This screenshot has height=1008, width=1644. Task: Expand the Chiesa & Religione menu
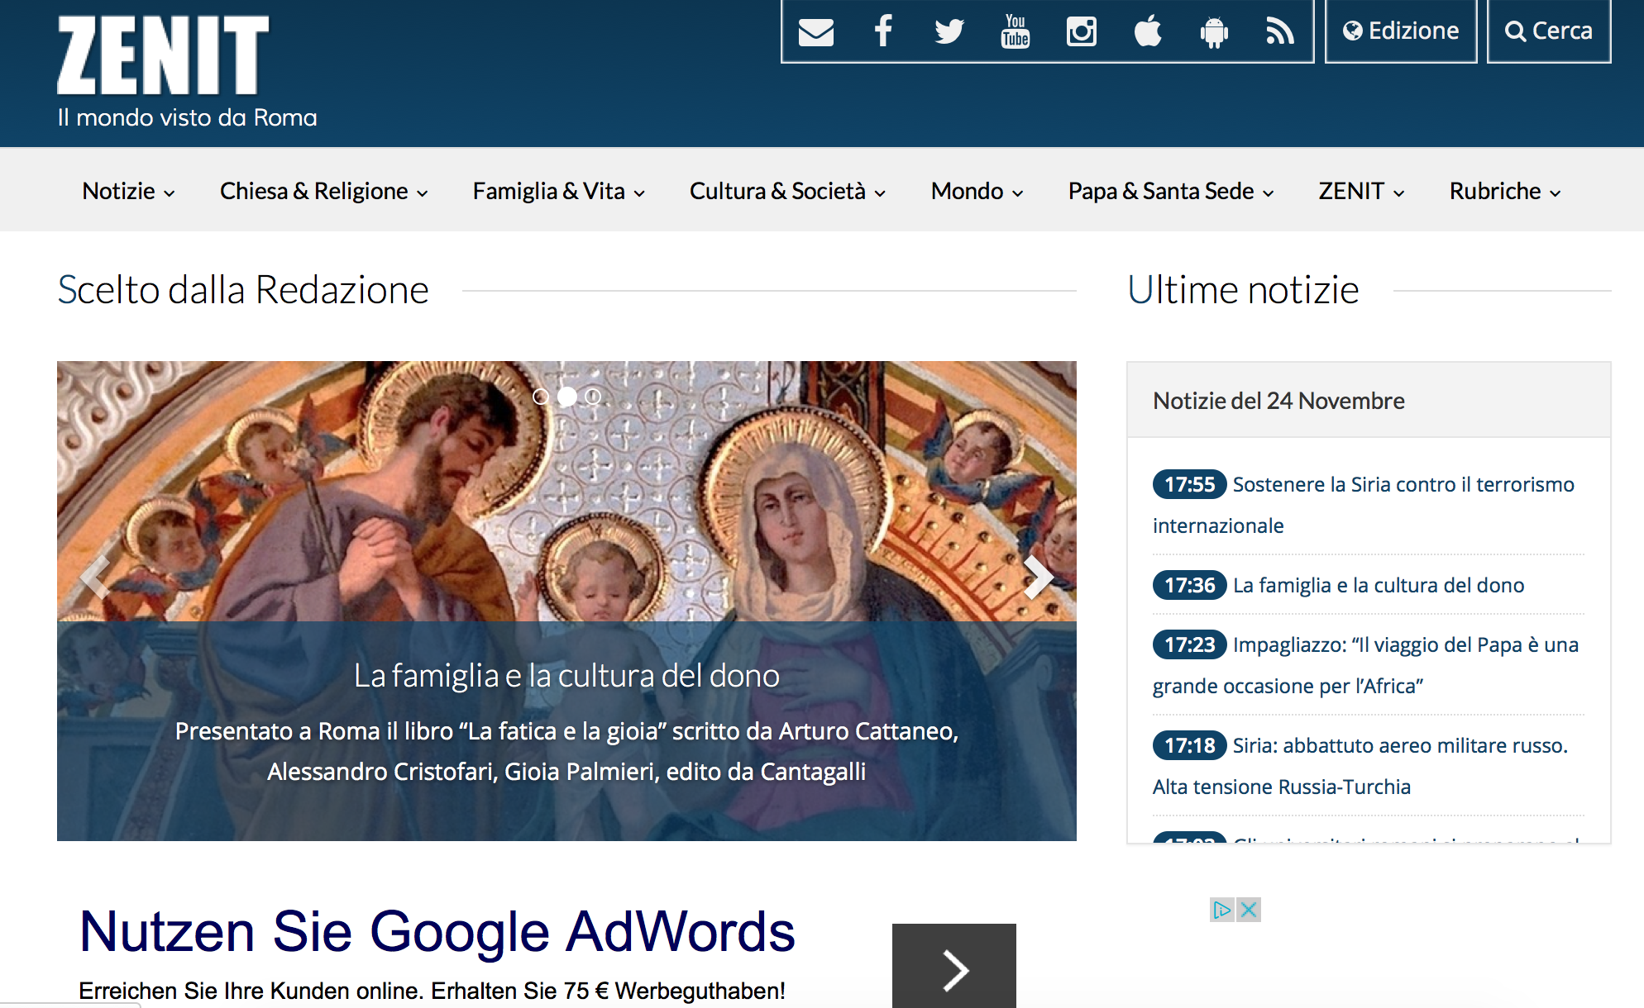point(323,191)
